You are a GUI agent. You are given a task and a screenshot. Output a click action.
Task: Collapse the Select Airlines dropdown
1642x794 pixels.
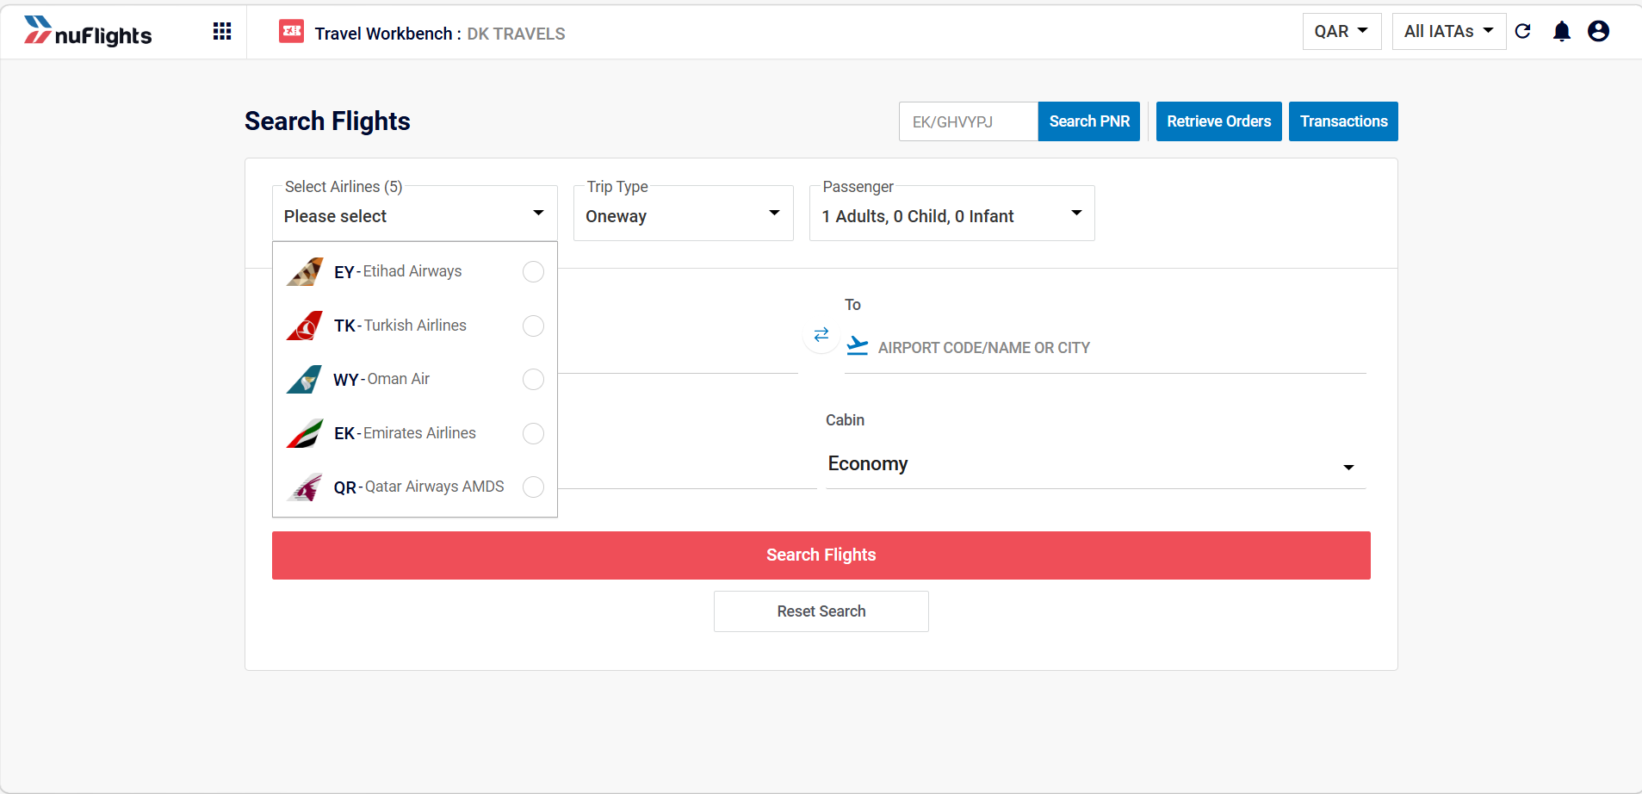pos(415,214)
